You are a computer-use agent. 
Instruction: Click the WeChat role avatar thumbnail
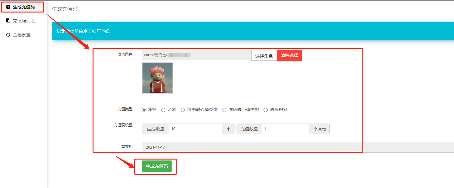157,78
